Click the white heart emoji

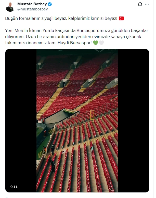101,43
